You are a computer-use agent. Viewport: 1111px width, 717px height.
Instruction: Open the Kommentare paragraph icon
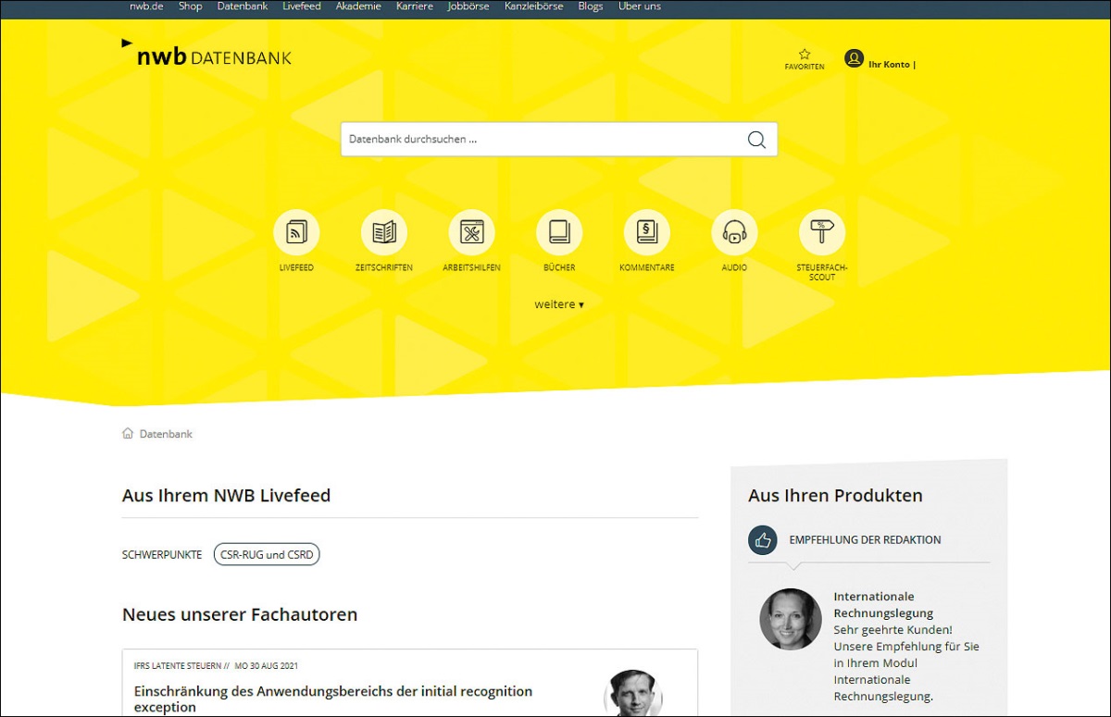pyautogui.click(x=646, y=232)
